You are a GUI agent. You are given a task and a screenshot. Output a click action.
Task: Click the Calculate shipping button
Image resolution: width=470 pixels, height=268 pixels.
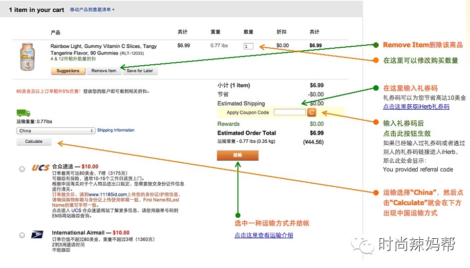point(34,141)
